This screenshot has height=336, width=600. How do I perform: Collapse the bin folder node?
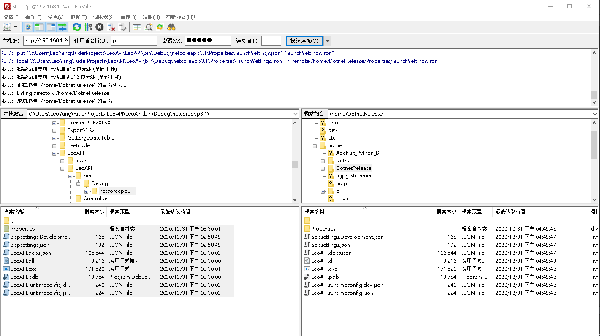coord(71,176)
